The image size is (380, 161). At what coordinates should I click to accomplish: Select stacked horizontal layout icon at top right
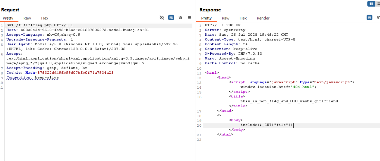(x=378, y=4)
